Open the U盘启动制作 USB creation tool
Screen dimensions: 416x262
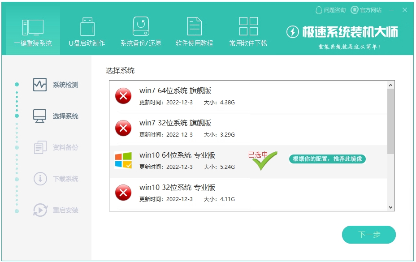[86, 29]
